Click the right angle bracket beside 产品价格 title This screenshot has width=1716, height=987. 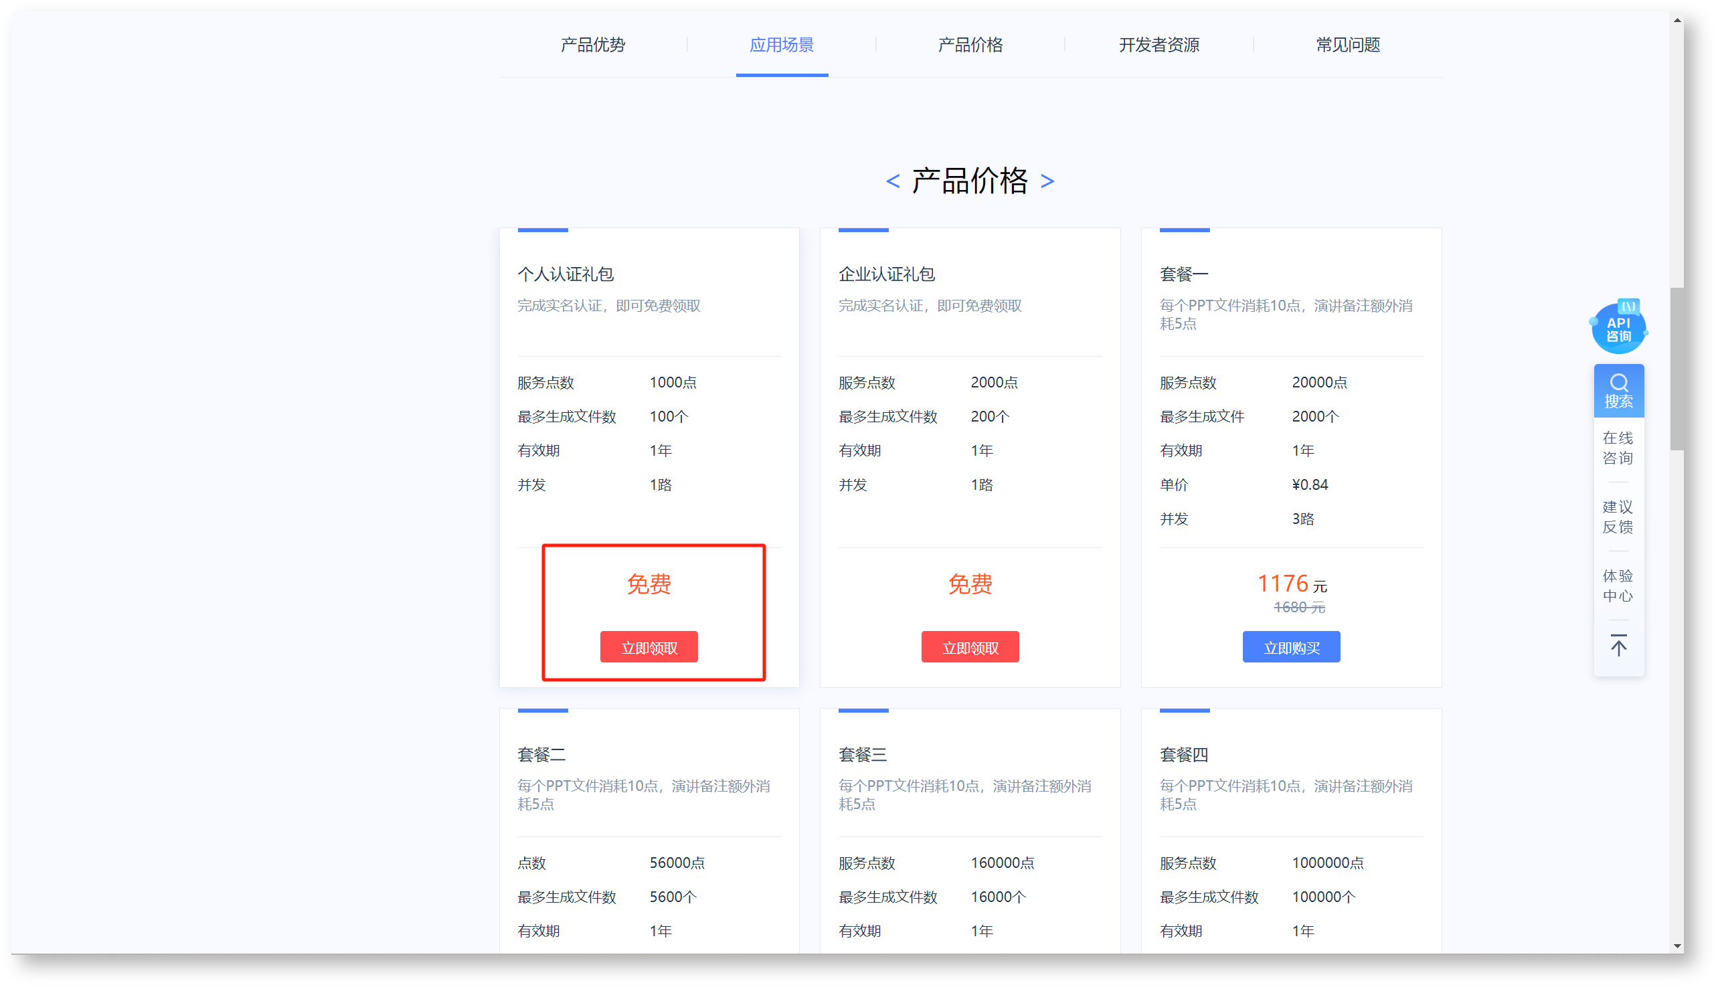pyautogui.click(x=1047, y=181)
